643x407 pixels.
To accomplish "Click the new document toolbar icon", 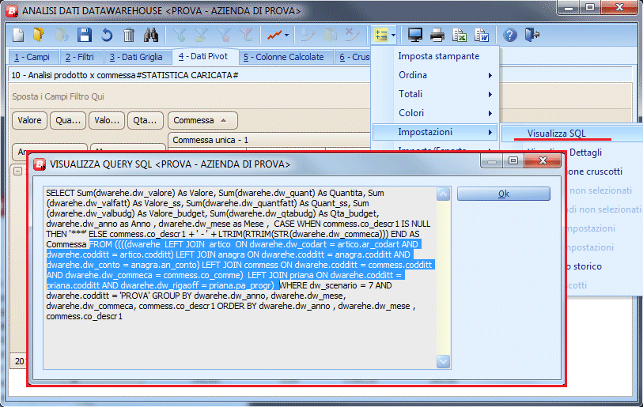I will pyautogui.click(x=18, y=36).
